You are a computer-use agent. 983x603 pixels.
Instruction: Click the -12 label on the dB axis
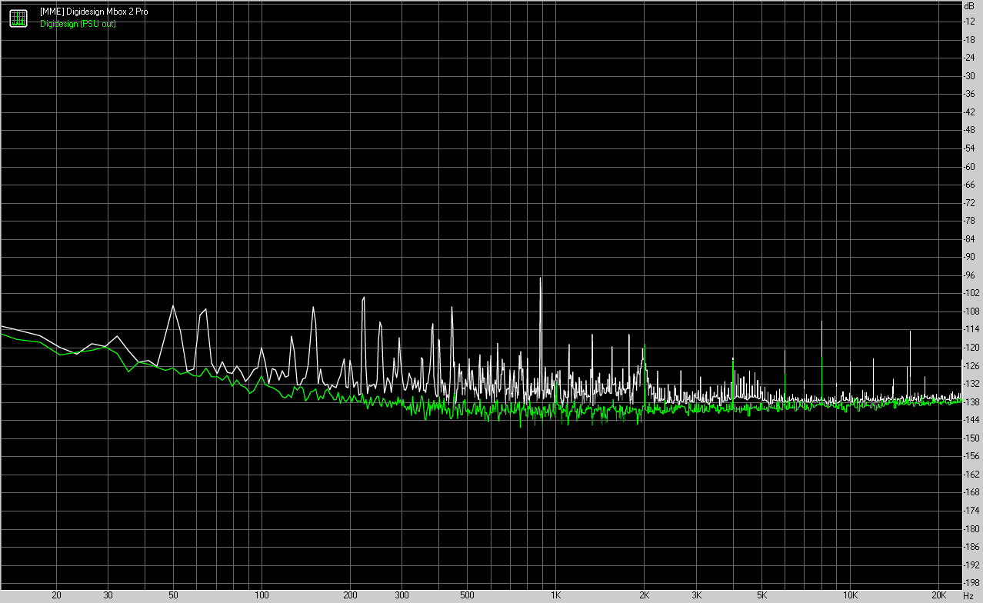pos(970,22)
